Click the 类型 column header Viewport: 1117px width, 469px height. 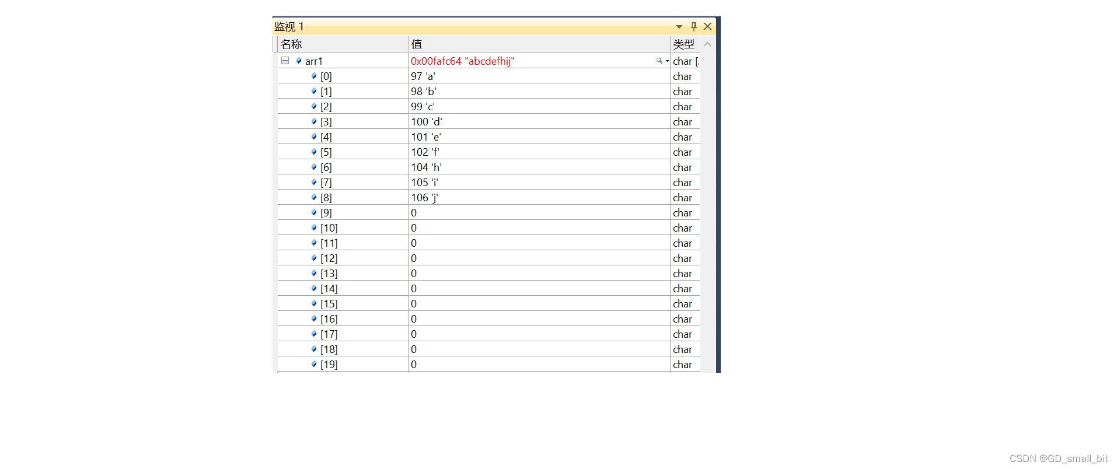pyautogui.click(x=685, y=44)
